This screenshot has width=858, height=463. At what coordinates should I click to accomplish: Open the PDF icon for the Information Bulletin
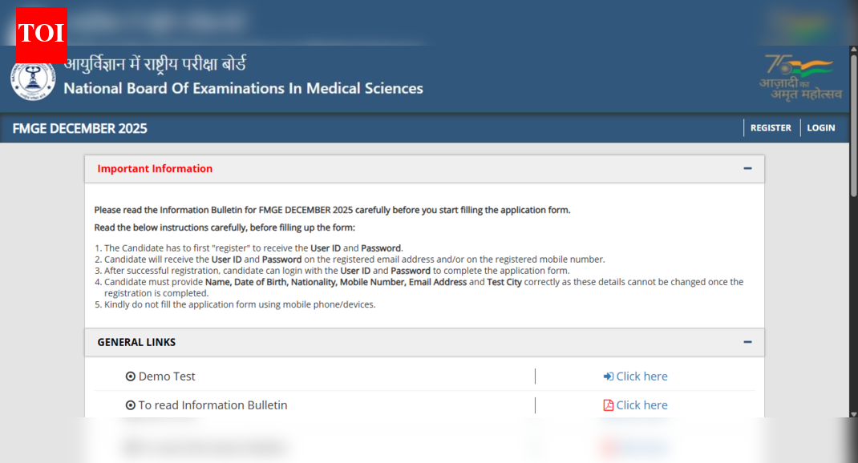608,405
